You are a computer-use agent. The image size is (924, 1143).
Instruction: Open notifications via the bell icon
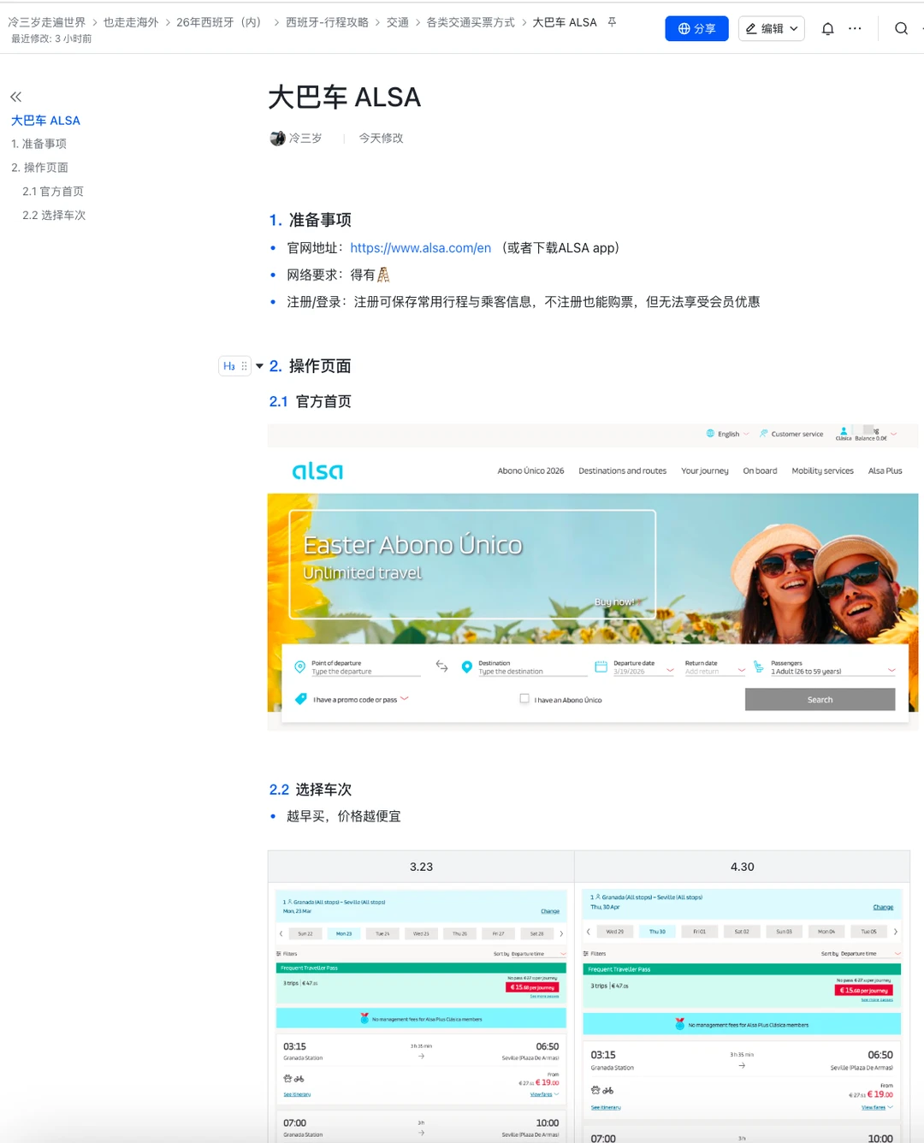[827, 28]
